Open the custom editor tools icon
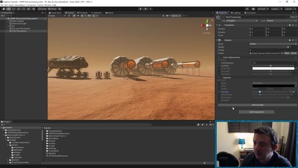Viewport: 298px width, 168px height. [x=34, y=9]
